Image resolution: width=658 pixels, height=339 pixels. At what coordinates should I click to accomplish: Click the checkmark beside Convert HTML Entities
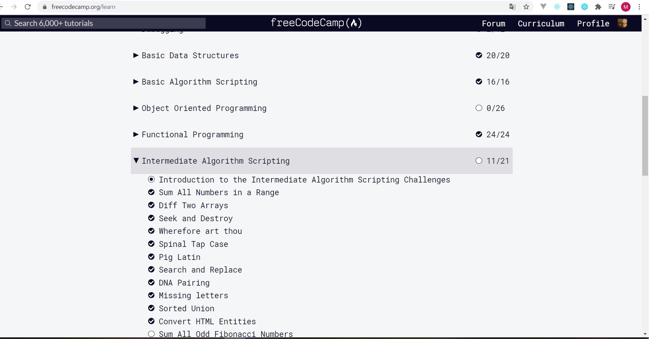pos(151,321)
